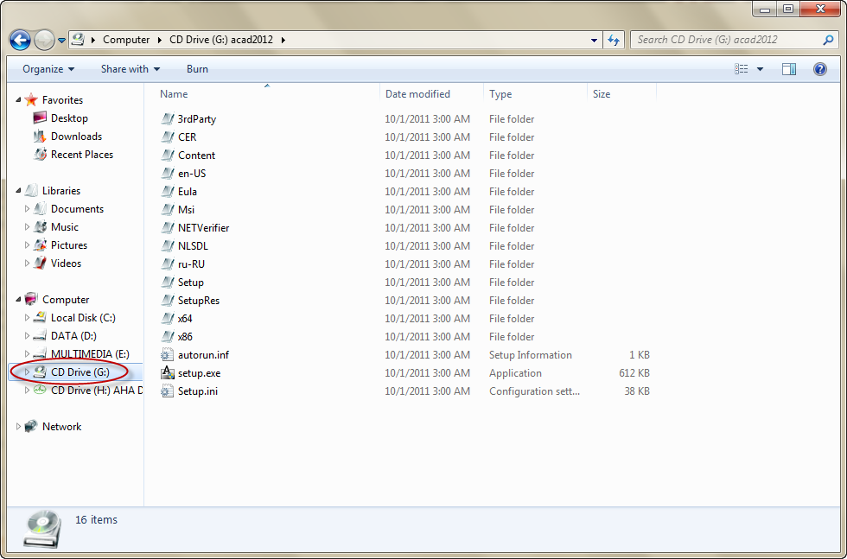The width and height of the screenshot is (847, 559).
Task: Open the Share with menu
Action: (x=131, y=69)
